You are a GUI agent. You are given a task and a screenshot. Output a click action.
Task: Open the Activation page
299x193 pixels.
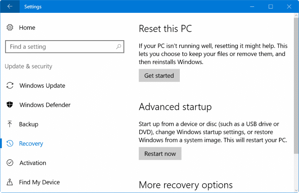point(33,163)
